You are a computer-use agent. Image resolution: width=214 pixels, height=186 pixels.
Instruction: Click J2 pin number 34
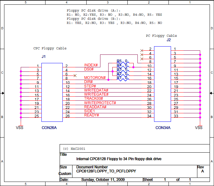149,116
